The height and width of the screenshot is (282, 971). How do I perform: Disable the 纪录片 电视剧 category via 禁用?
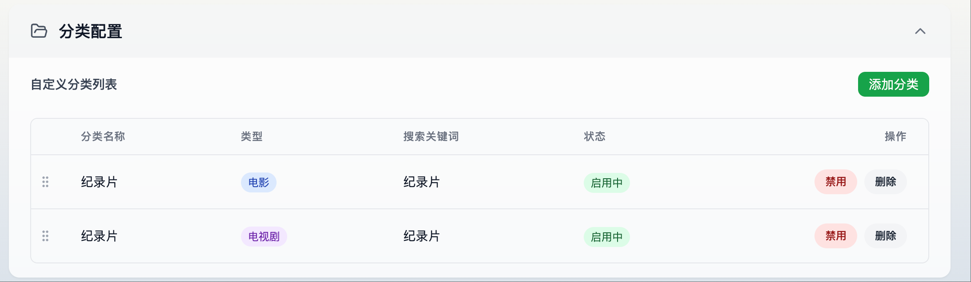pyautogui.click(x=835, y=236)
